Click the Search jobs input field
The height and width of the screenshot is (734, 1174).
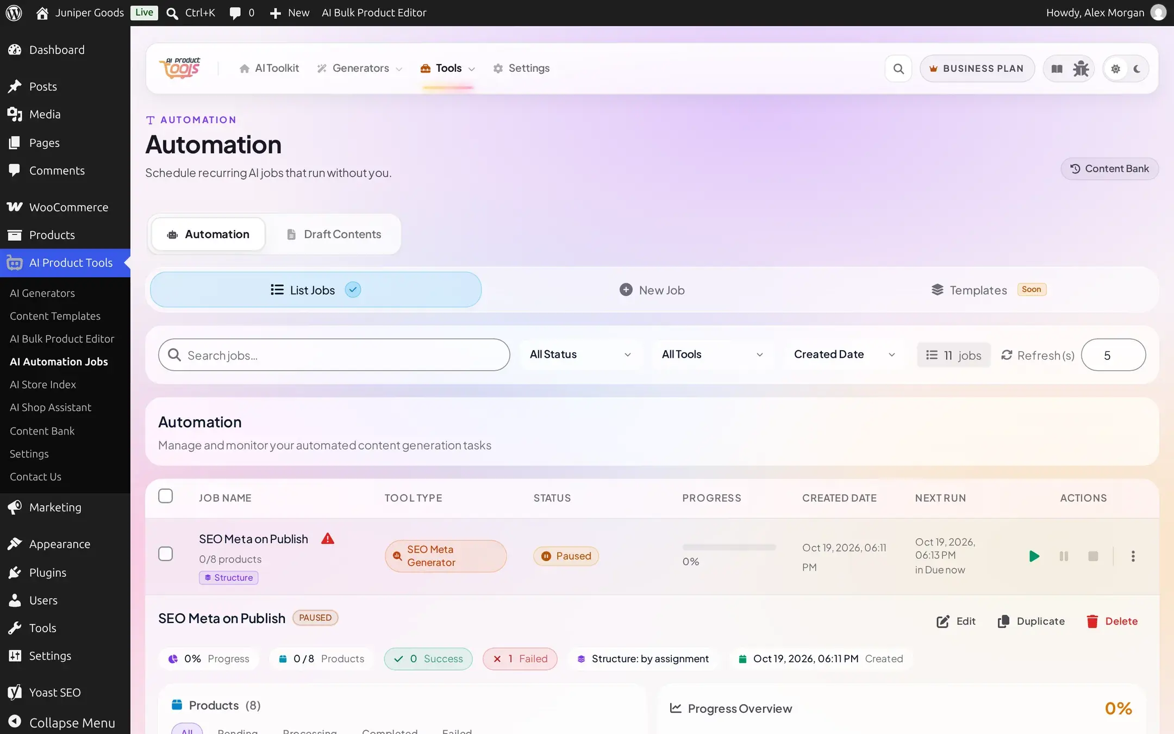click(x=334, y=355)
